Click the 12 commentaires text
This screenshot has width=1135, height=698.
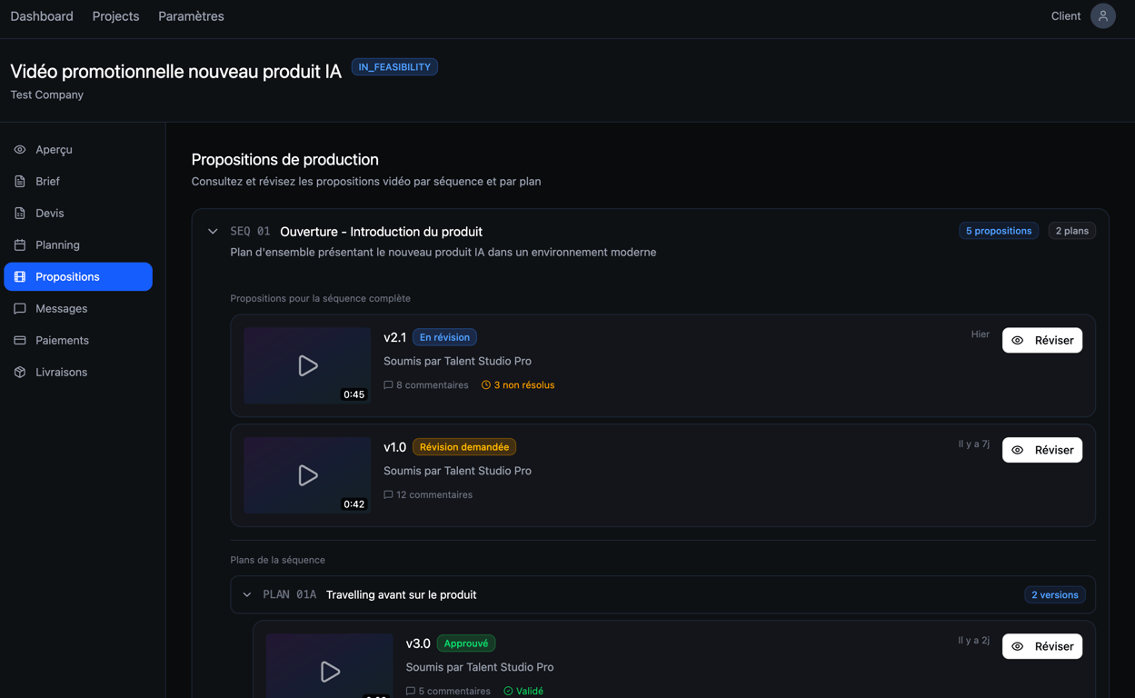click(434, 495)
